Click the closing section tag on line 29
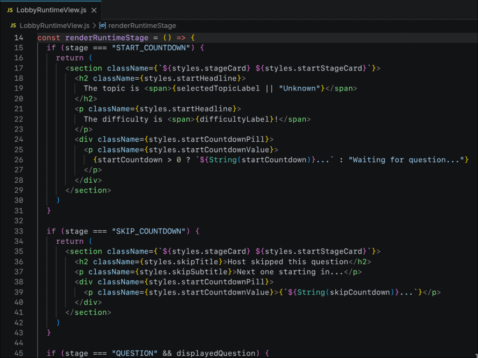This screenshot has width=478, height=358. click(88, 190)
